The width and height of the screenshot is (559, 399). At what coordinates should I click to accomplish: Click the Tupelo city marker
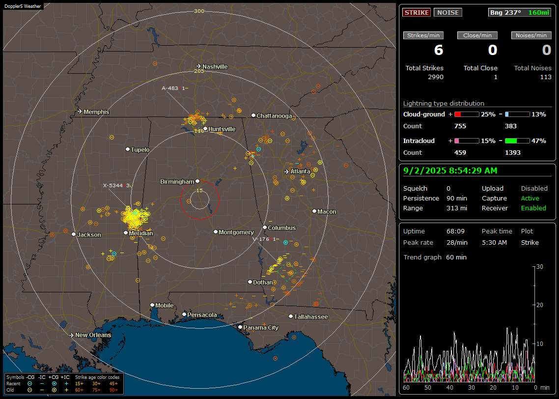(x=128, y=149)
